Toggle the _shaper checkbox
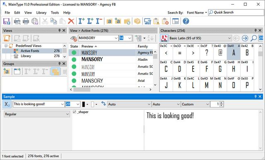Image resolution: width=265 pixels, height=160 pixels. [x=75, y=112]
